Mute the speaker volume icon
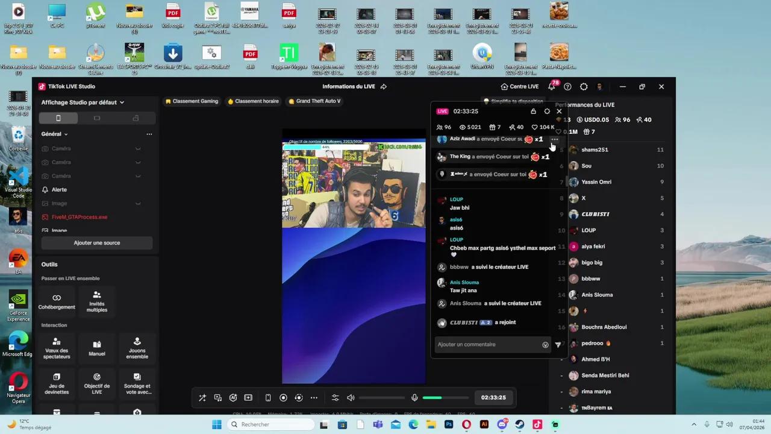Viewport: 771px width, 434px height. click(351, 398)
